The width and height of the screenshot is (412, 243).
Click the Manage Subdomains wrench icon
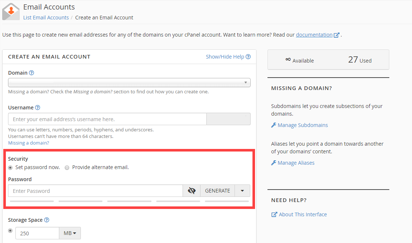tap(274, 125)
